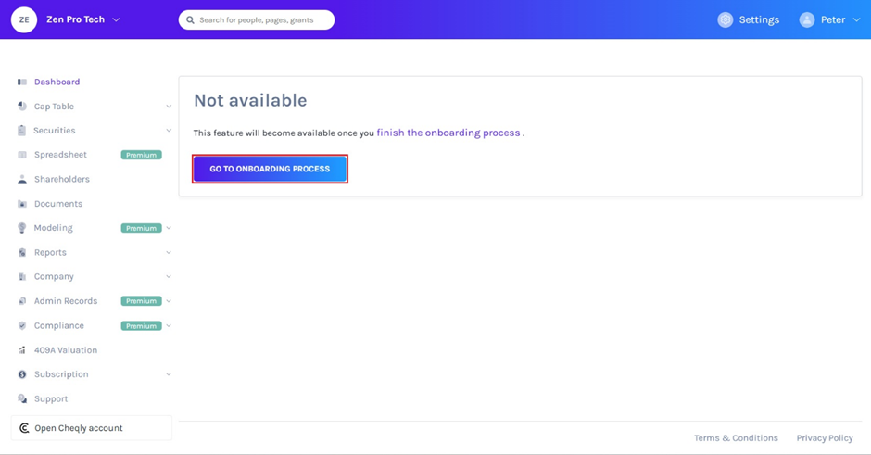The image size is (871, 455).
Task: Click the Not available heading
Action: pyautogui.click(x=250, y=101)
